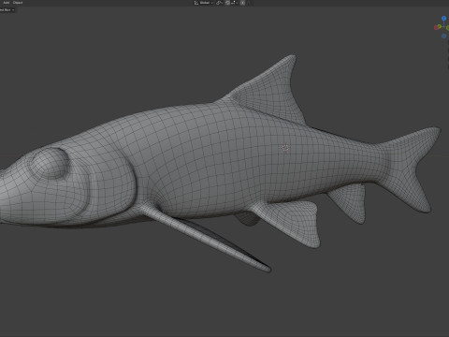Click the 3D cursor on fish body
449x337 pixels.
coord(285,148)
